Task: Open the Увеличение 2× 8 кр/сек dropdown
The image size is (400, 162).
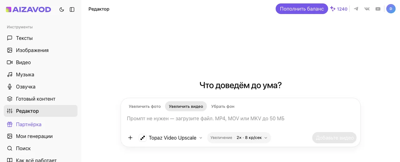Action: tap(239, 138)
